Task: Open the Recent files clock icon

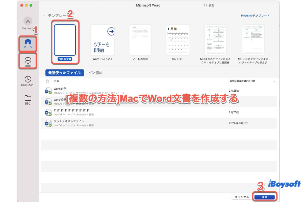Action: [x=28, y=79]
